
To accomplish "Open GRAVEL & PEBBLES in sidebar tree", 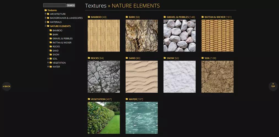I will pyautogui.click(x=63, y=39).
